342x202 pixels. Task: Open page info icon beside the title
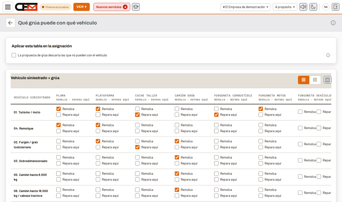(x=333, y=23)
